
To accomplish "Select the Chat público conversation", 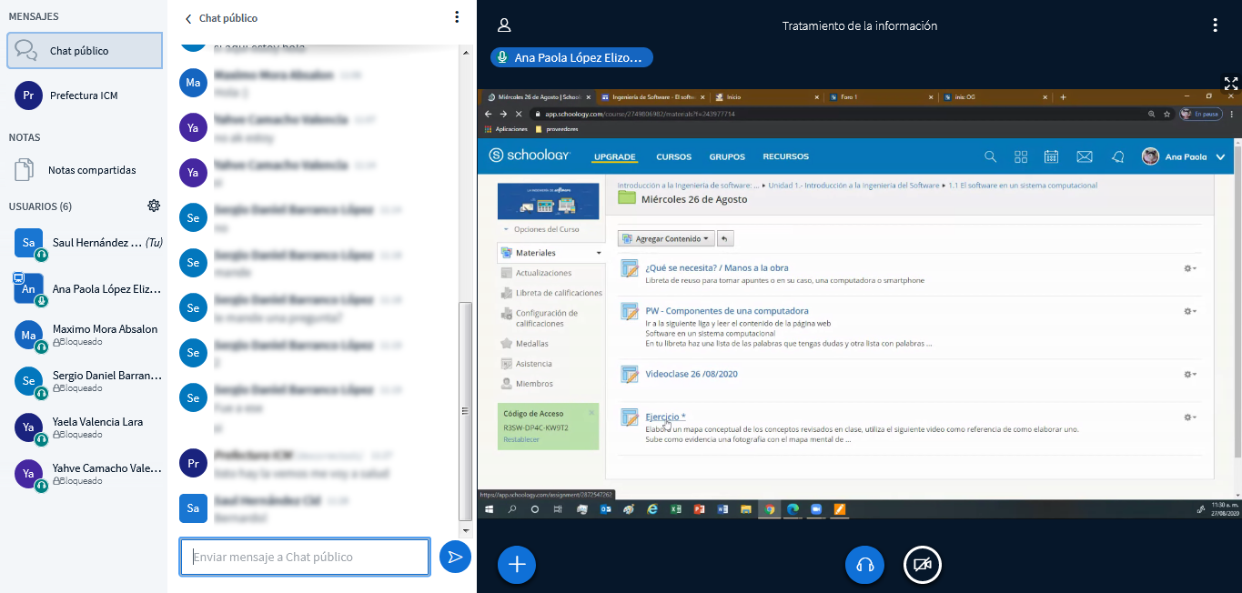I will (x=84, y=51).
